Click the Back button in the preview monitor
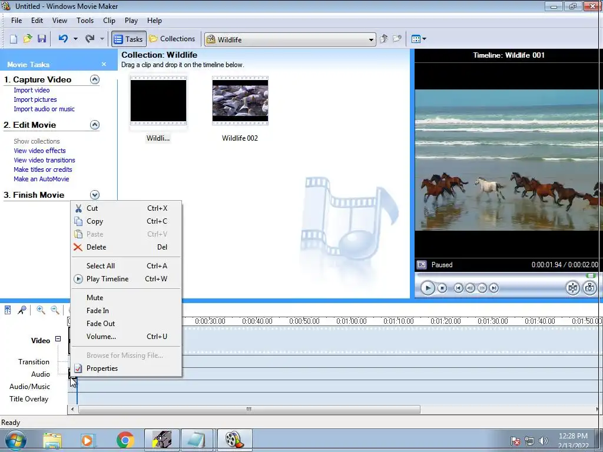This screenshot has height=452, width=603. [458, 288]
